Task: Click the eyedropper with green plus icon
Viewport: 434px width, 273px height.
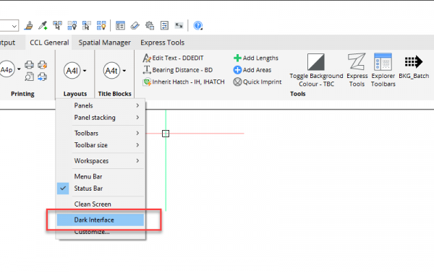Action: [43, 26]
